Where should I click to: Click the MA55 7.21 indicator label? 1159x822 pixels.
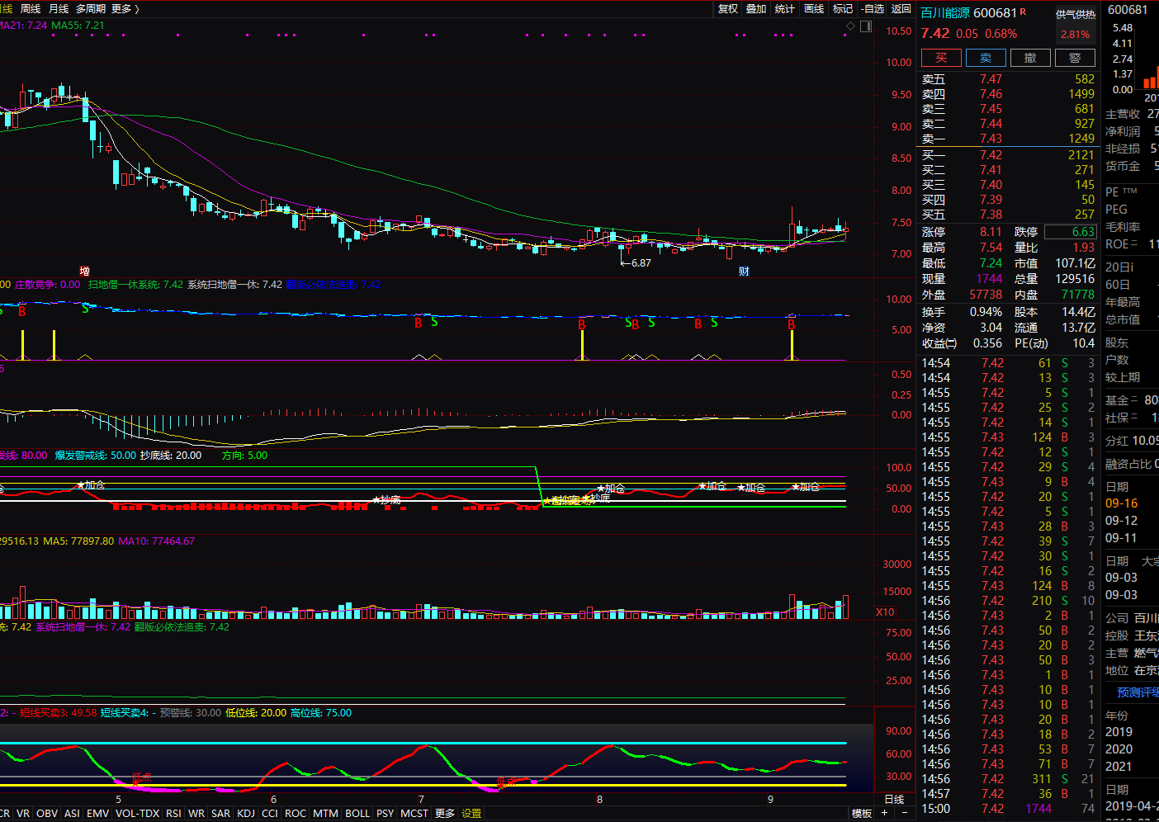tap(78, 26)
